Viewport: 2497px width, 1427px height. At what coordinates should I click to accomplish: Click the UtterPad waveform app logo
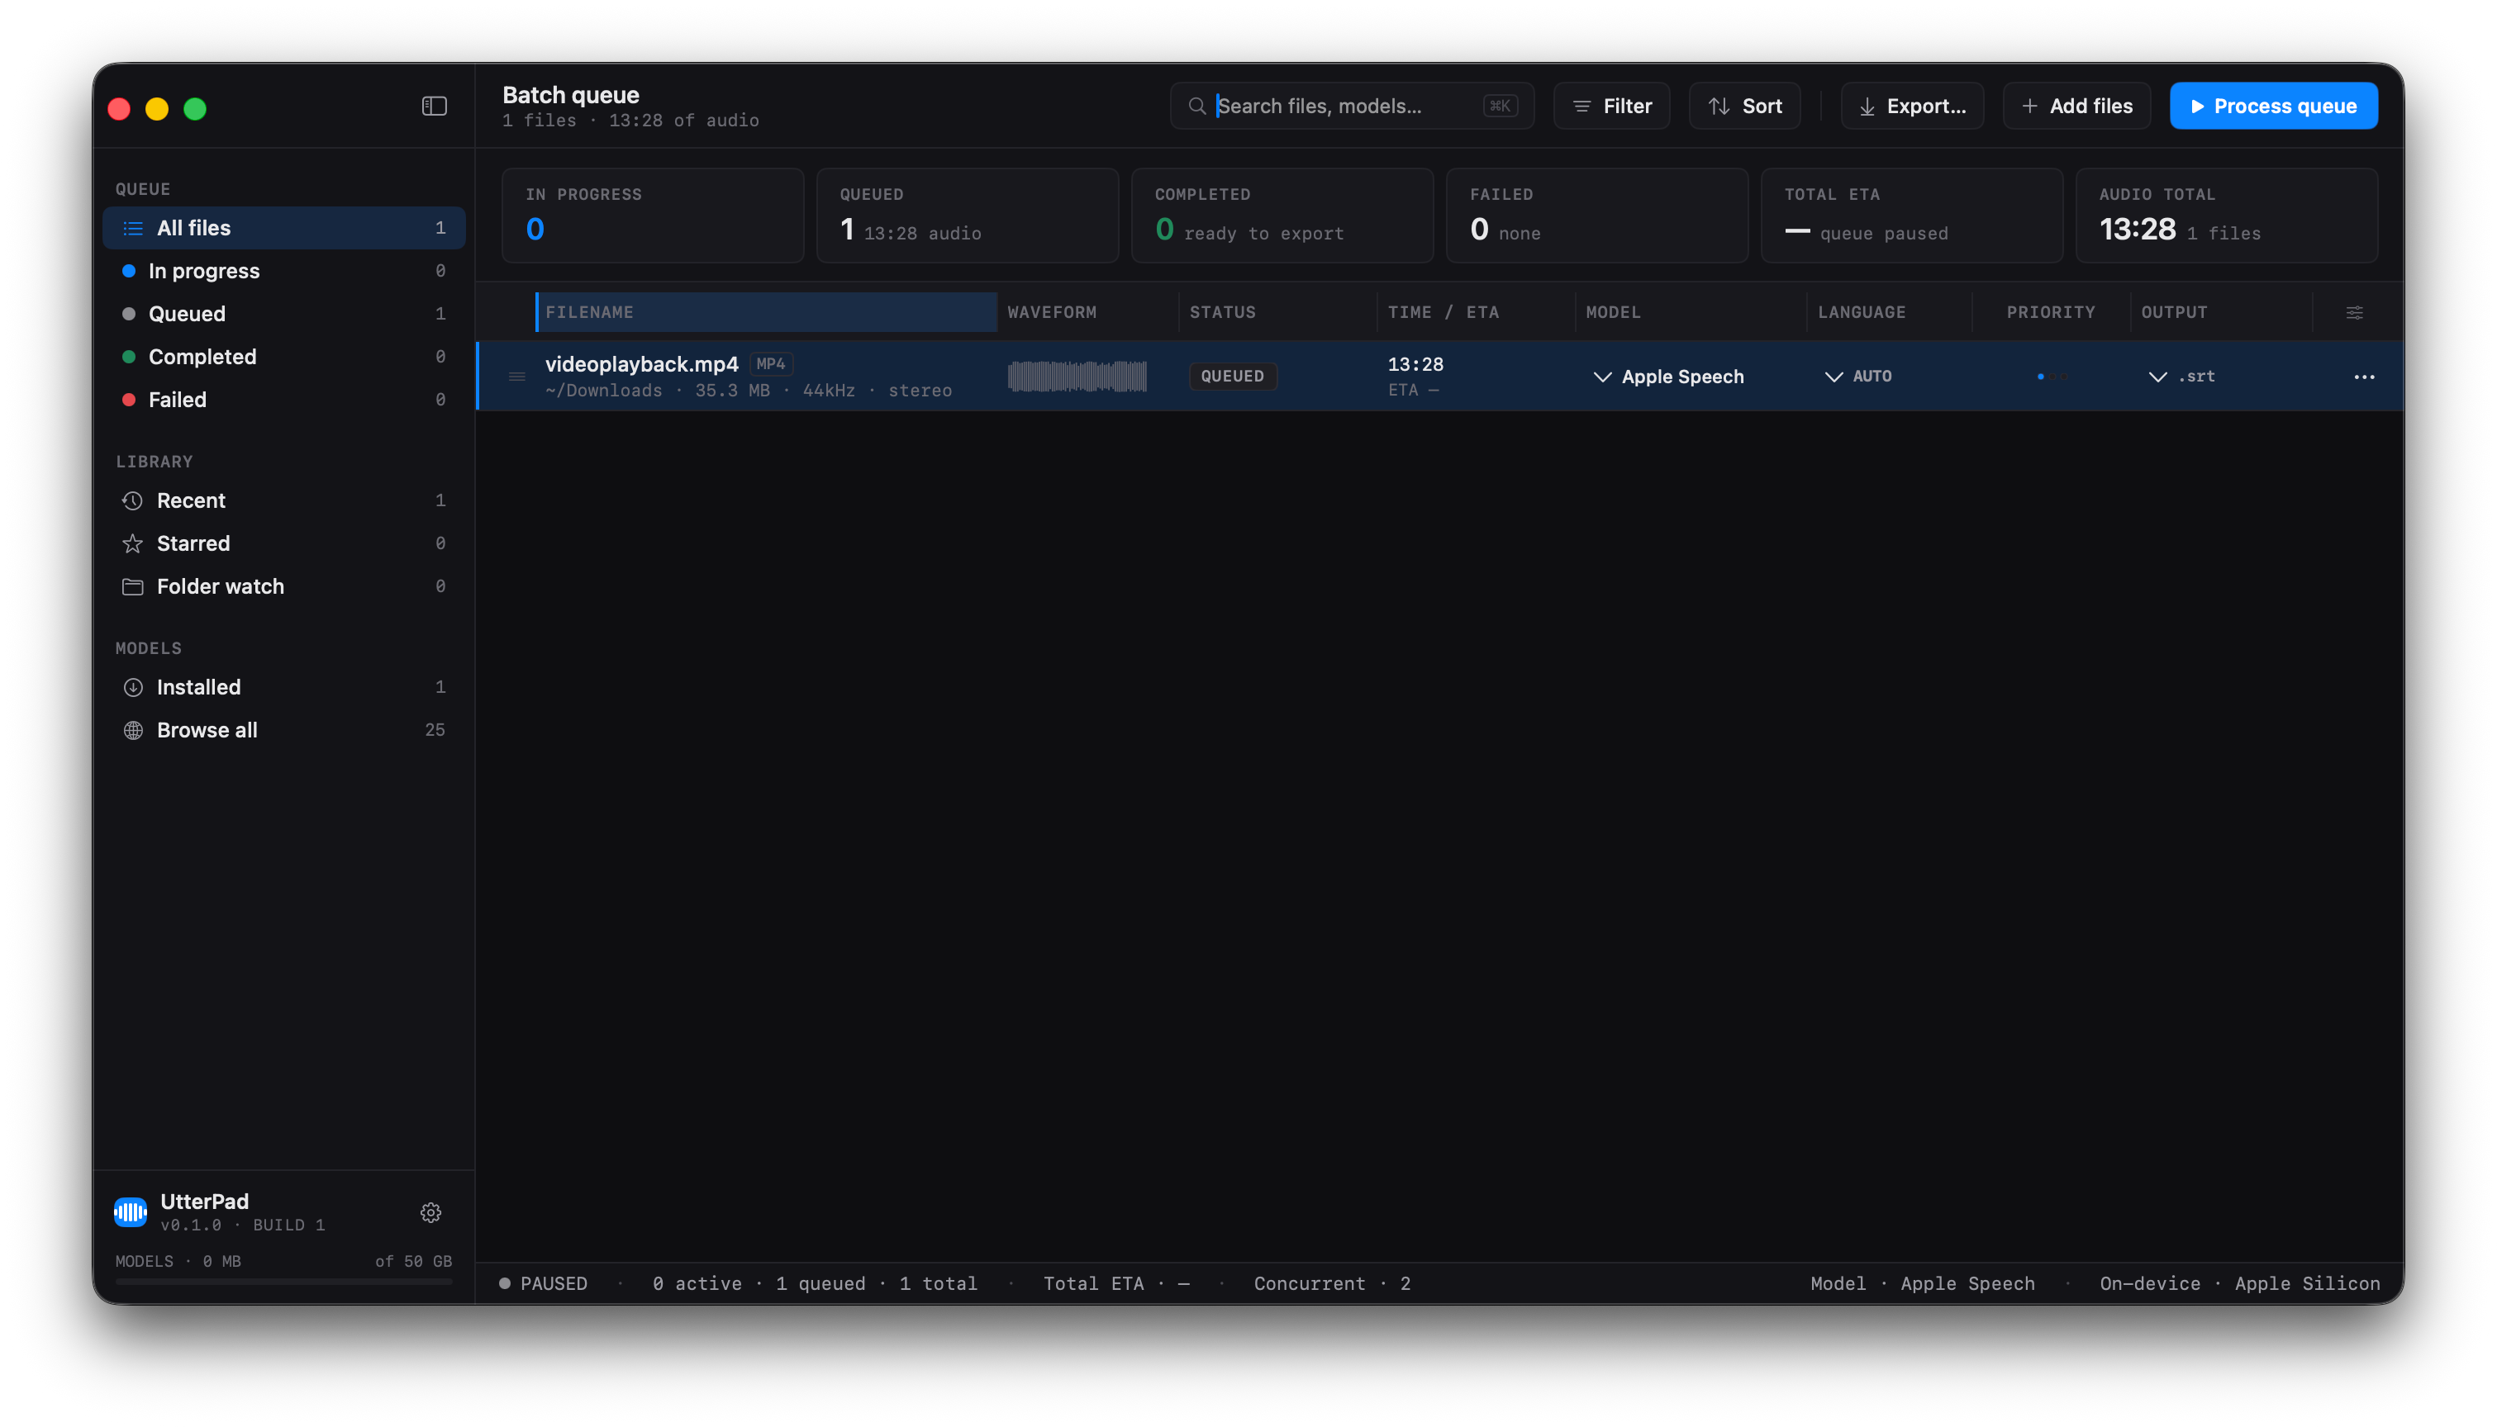[x=131, y=1211]
